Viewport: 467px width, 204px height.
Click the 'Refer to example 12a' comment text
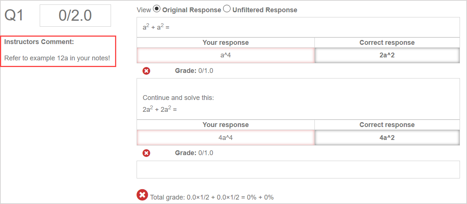pyautogui.click(x=57, y=58)
